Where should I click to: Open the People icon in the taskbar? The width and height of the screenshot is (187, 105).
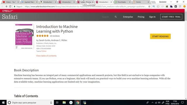(148, 102)
